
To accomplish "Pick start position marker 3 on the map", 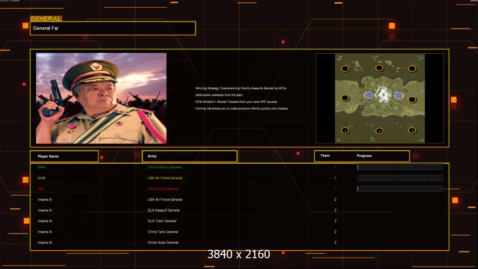I will click(x=412, y=130).
